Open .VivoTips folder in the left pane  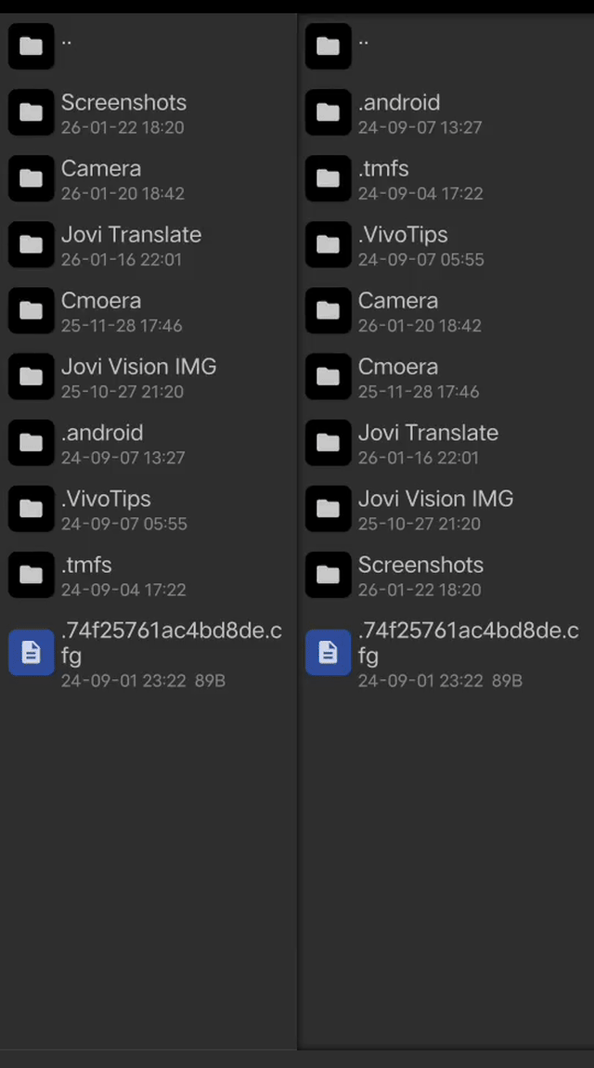tap(148, 509)
